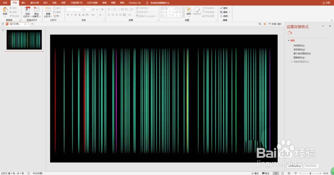The width and height of the screenshot is (334, 175).
Task: Collapse the Fill (填充) section
Action: click(x=289, y=40)
